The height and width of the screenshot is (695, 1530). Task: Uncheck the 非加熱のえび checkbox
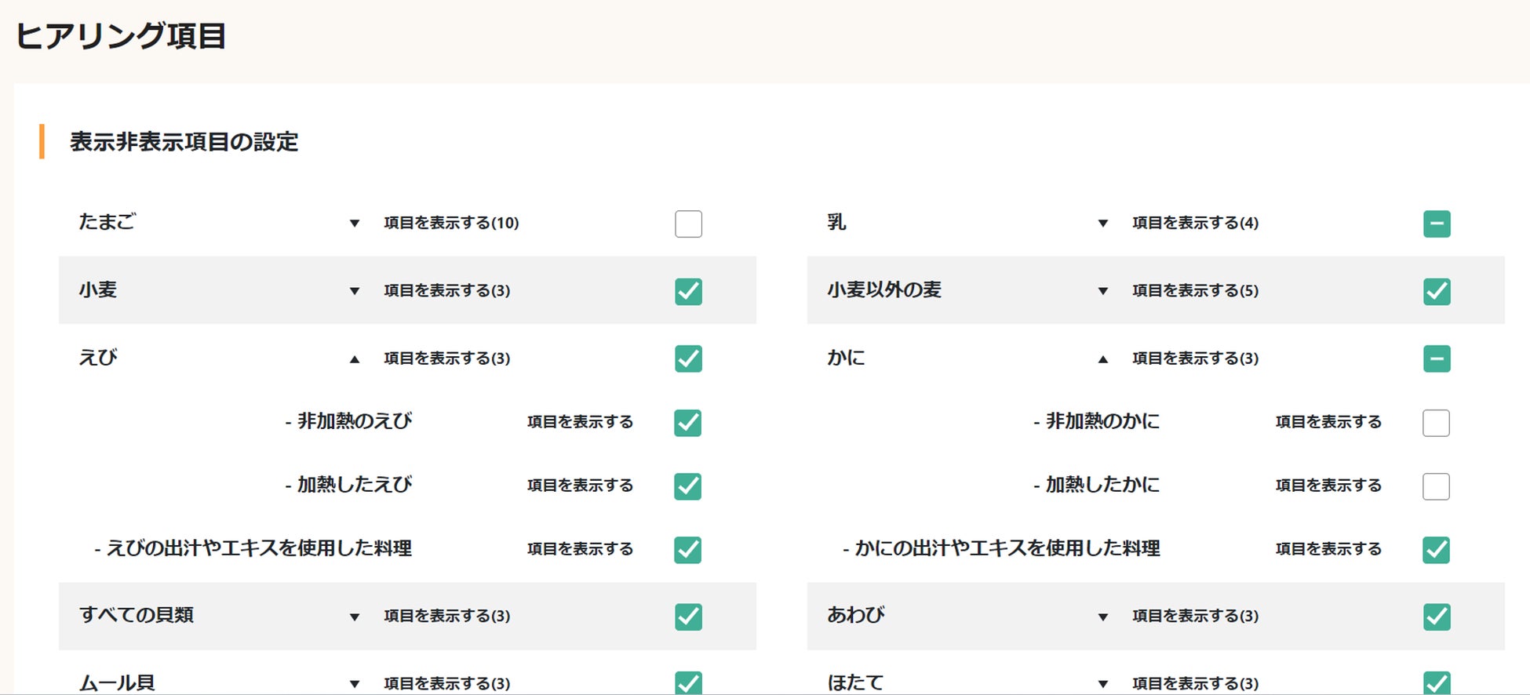687,423
